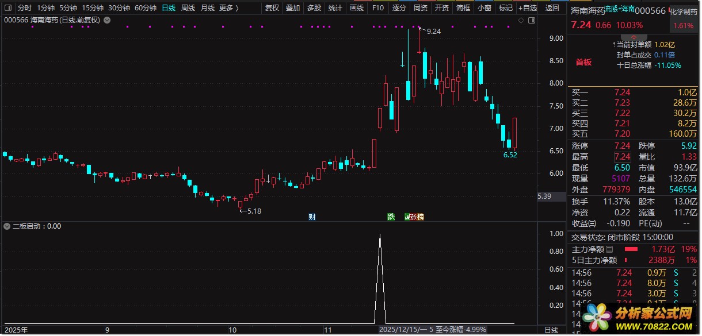Switch to 周线 weekly chart
The height and width of the screenshot is (336, 702).
pos(188,8)
